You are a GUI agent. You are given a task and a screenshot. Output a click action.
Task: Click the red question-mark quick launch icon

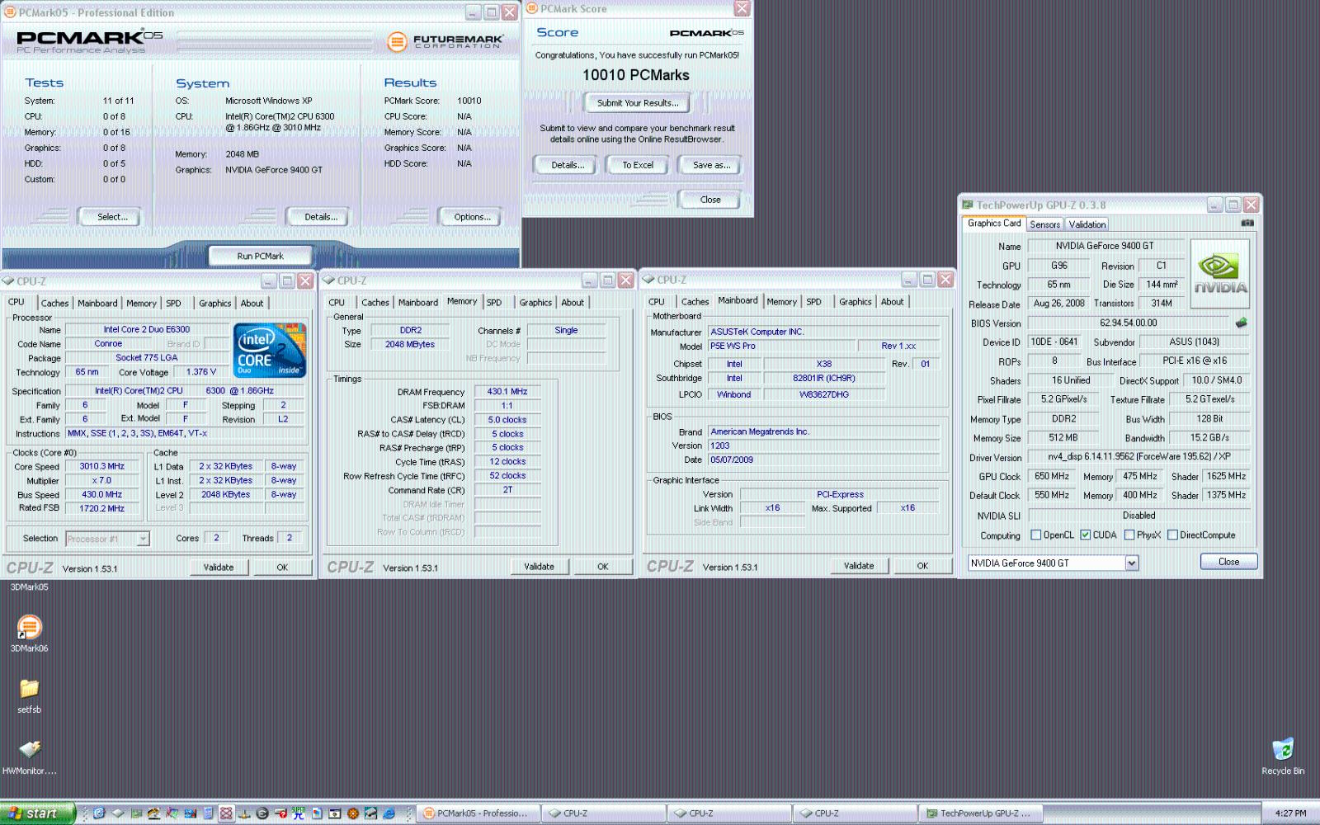tap(280, 813)
